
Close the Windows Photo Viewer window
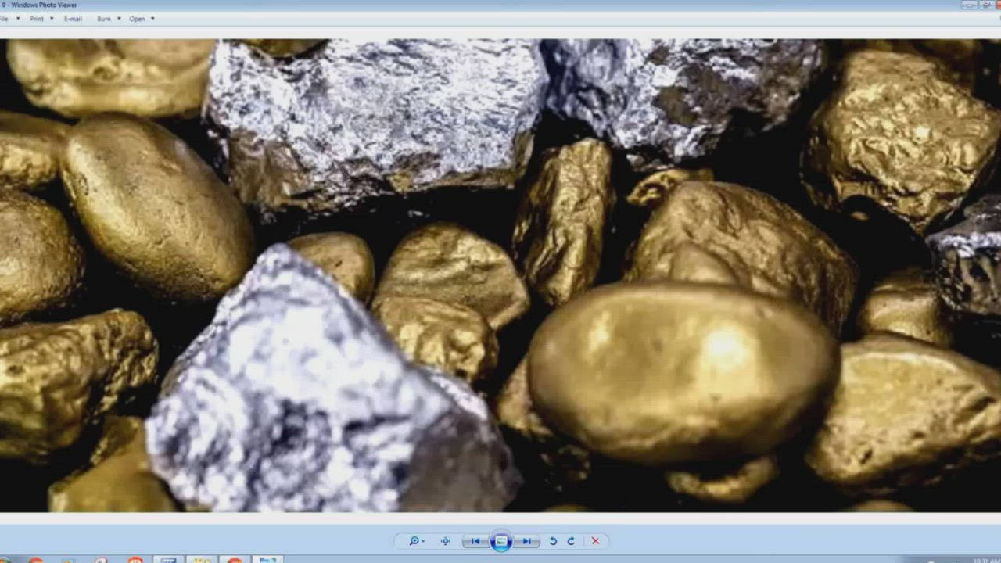(x=997, y=5)
